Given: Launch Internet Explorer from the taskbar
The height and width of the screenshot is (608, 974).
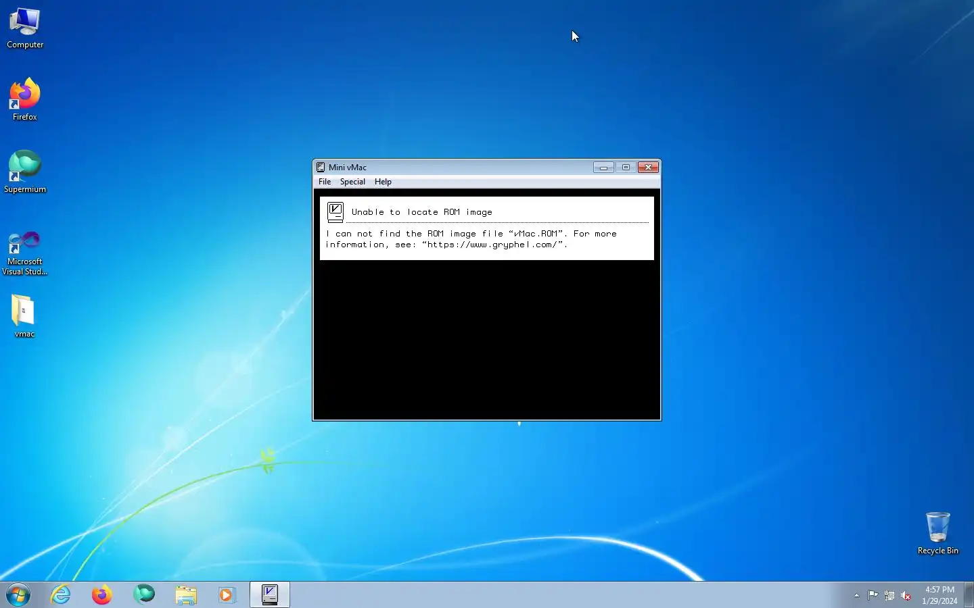Looking at the screenshot, I should 61,595.
